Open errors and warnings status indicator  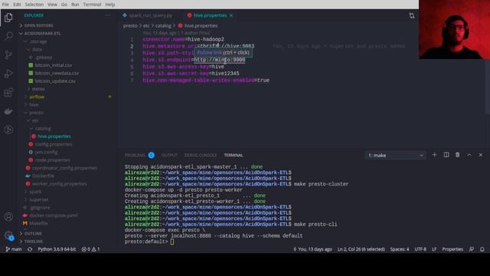click(90, 249)
